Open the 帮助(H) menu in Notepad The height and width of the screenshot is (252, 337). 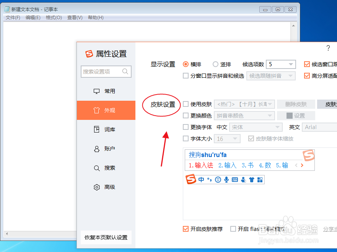(96, 18)
